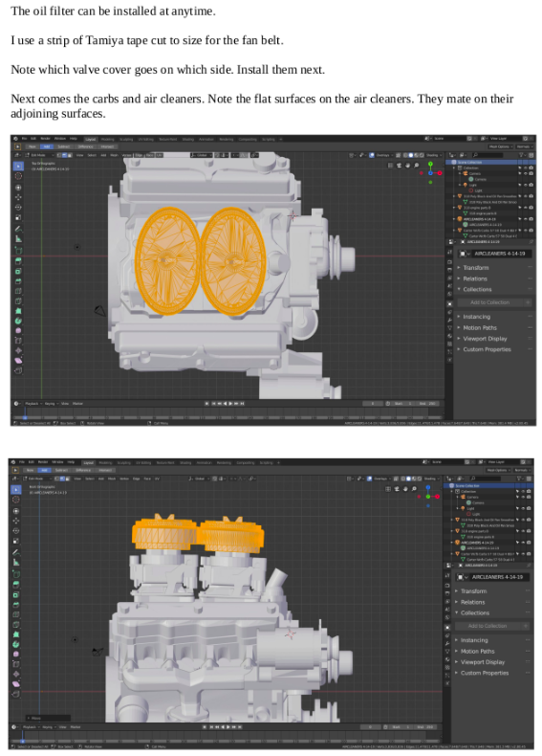
Task: Open the Mesh menu in upper viewport header
Action: pos(114,155)
